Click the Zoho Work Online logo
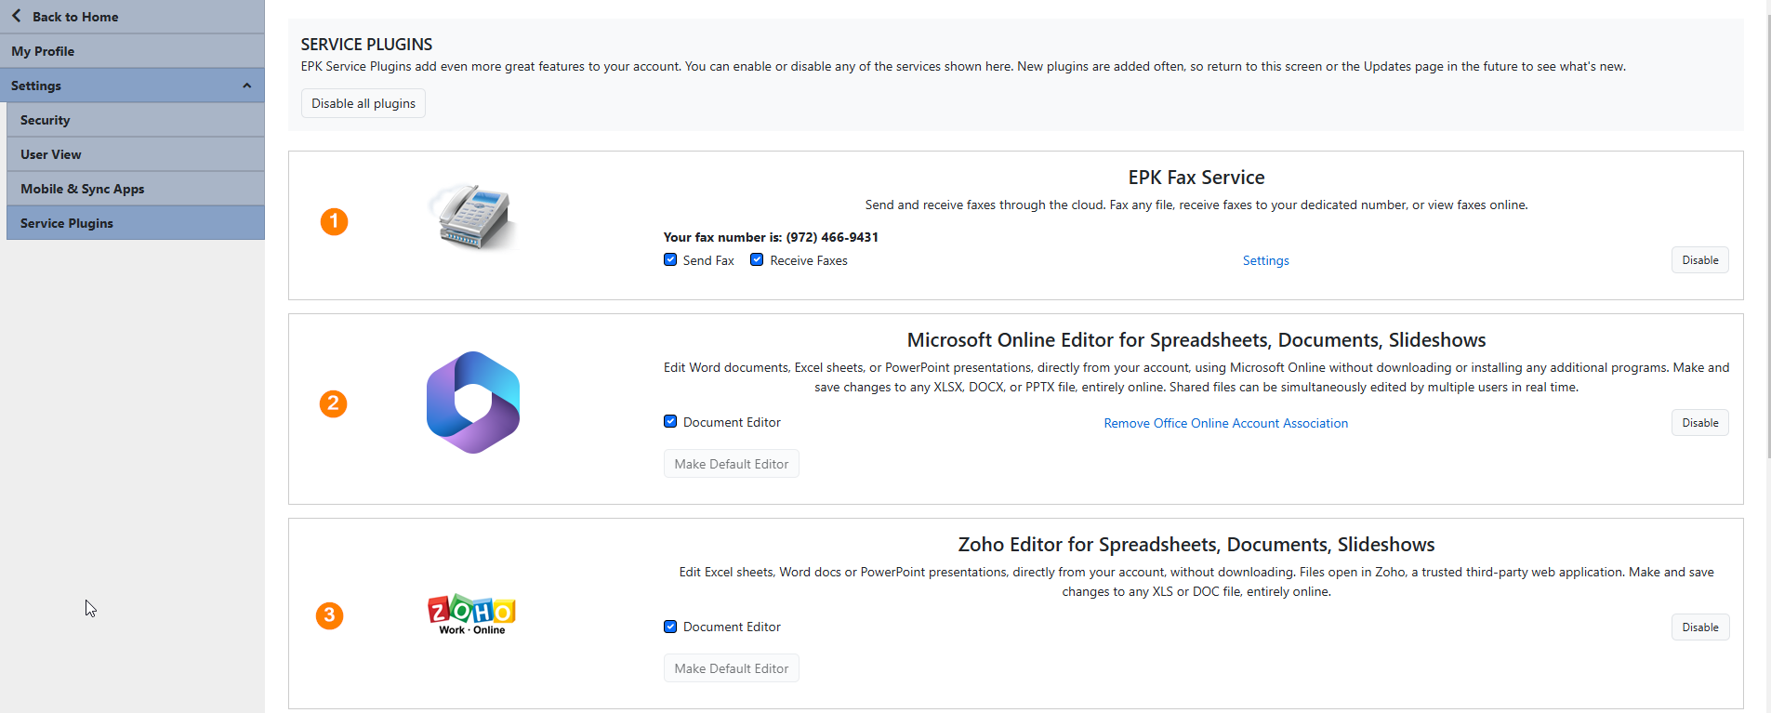The image size is (1771, 713). 472,614
